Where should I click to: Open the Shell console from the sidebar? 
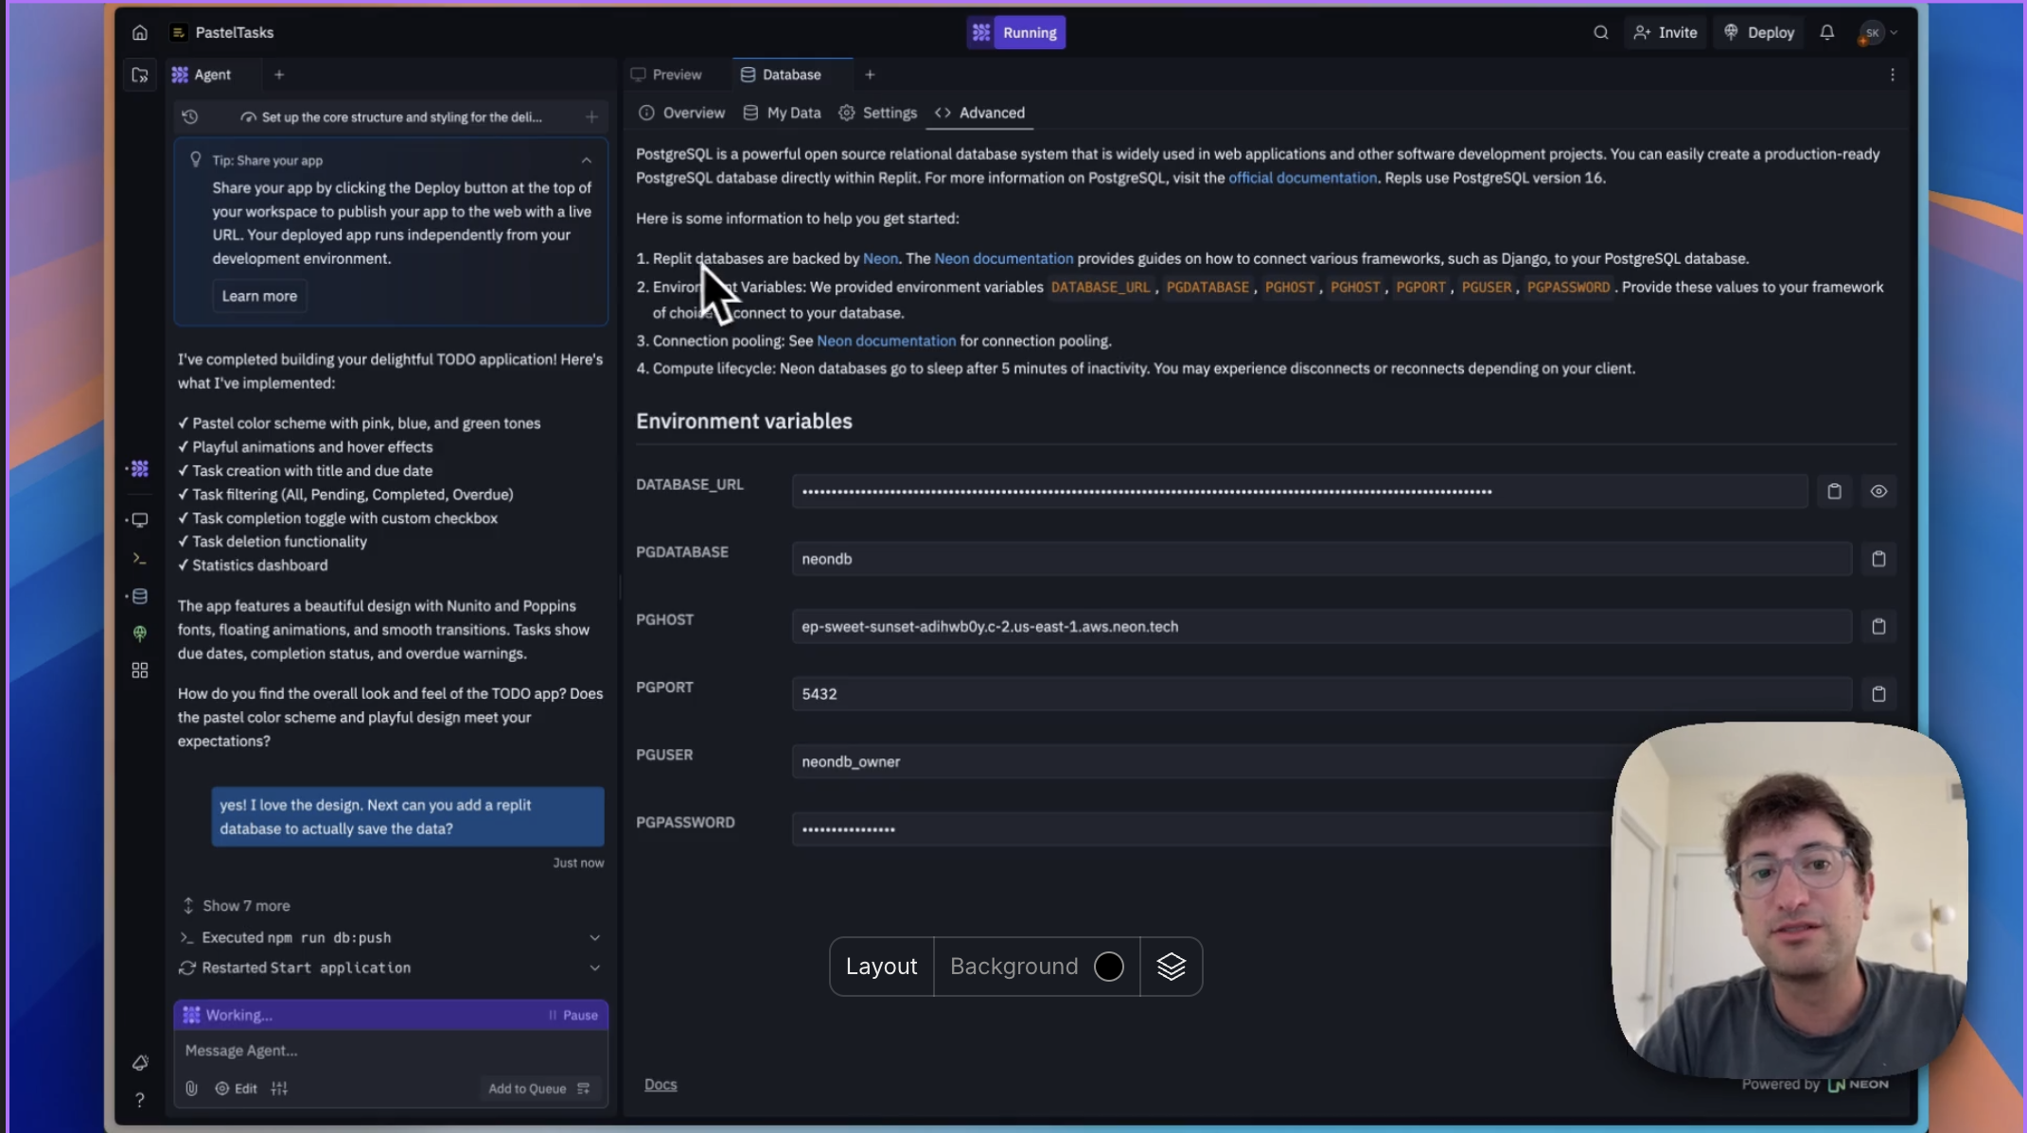[140, 559]
